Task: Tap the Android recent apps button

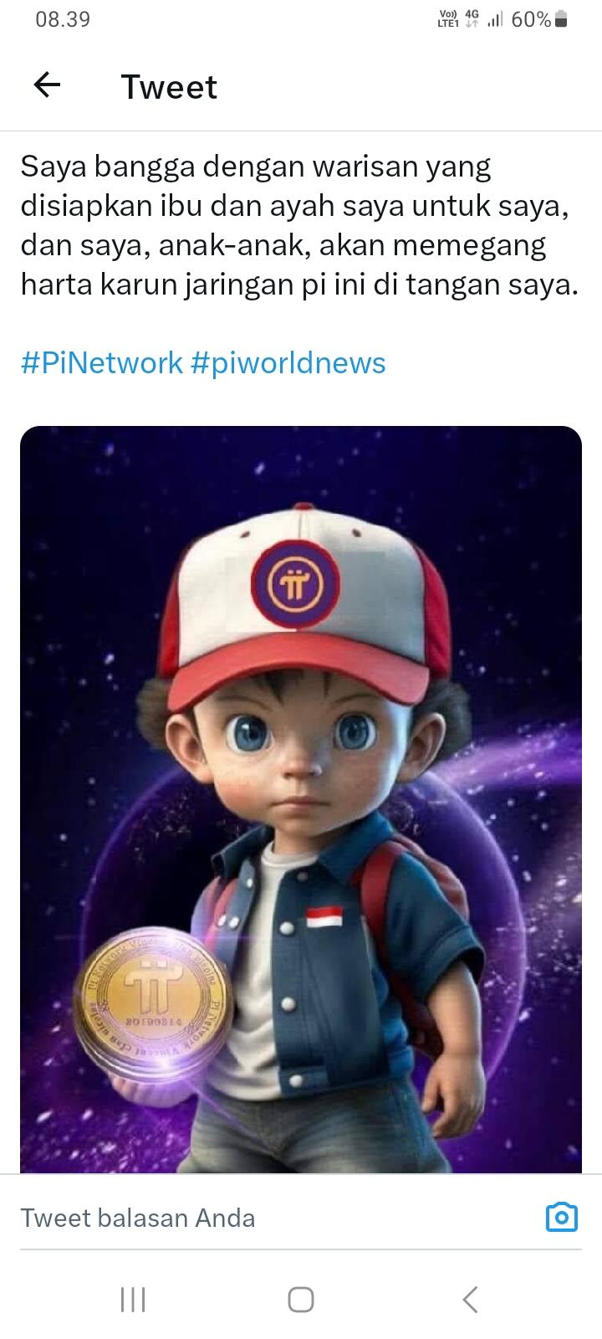Action: [x=133, y=1300]
